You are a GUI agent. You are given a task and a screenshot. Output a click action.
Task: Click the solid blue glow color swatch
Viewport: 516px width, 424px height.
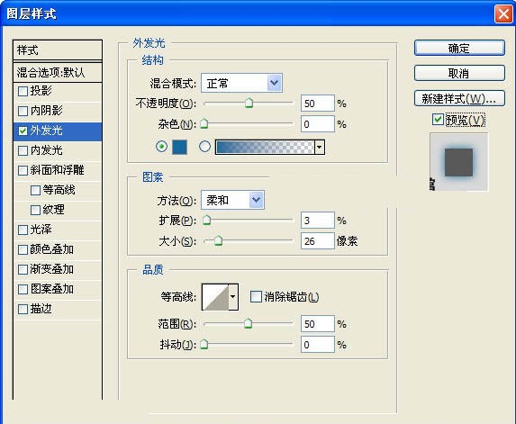click(x=180, y=147)
